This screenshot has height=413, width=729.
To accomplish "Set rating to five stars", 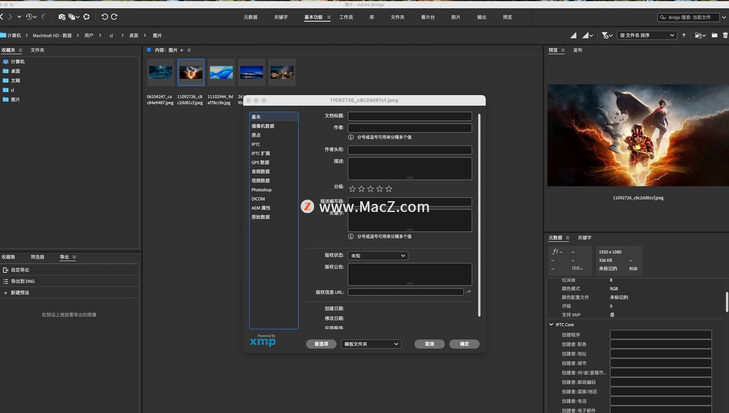I will (389, 189).
